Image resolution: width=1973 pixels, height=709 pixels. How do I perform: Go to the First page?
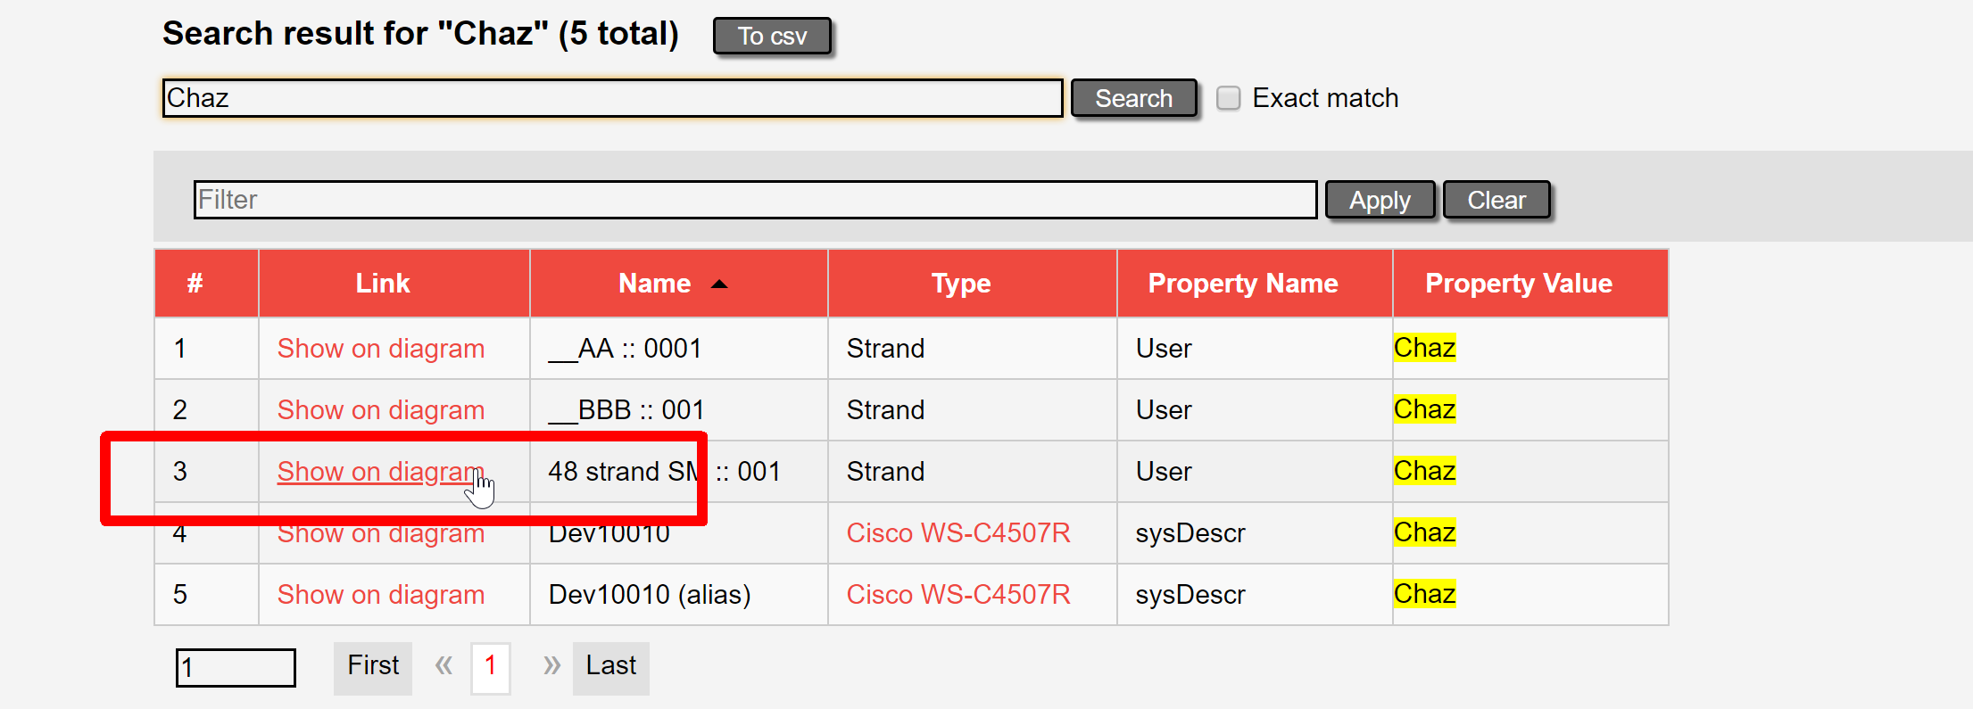(373, 666)
